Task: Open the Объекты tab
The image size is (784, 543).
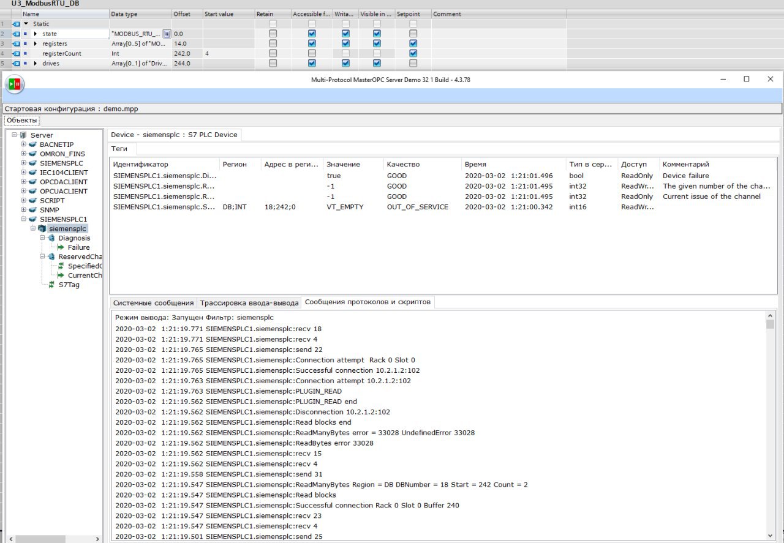Action: click(22, 120)
